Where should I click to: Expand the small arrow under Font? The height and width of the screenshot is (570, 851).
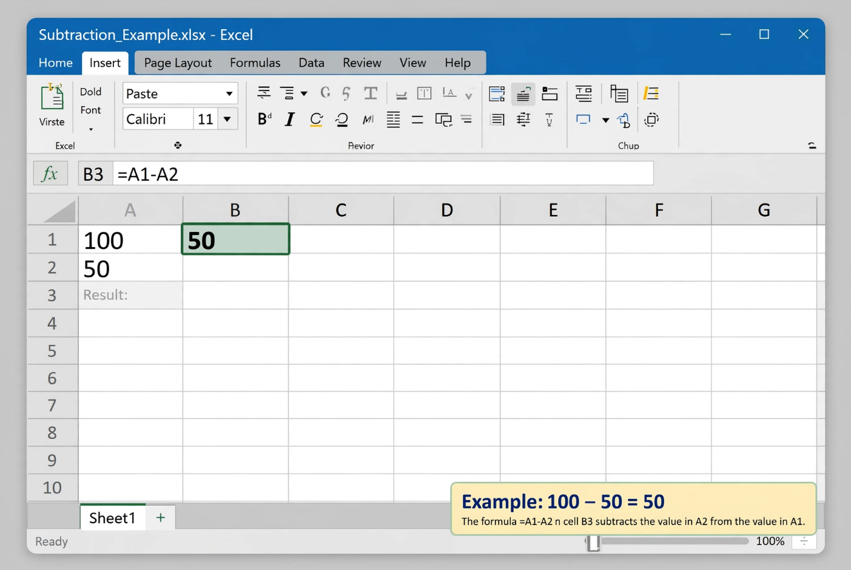91,129
